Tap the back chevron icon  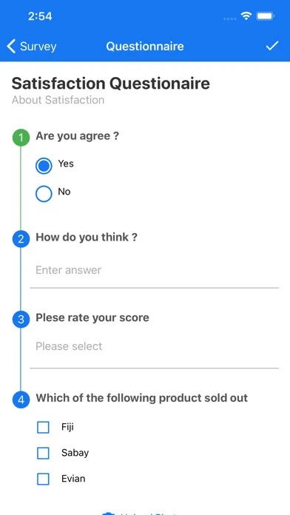pos(11,46)
